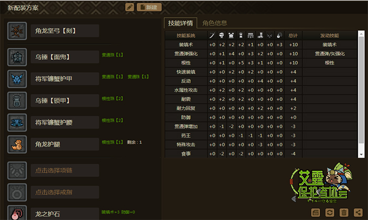This screenshot has height=220, width=368.
Task: Click the head column header icon
Action: 221,36
